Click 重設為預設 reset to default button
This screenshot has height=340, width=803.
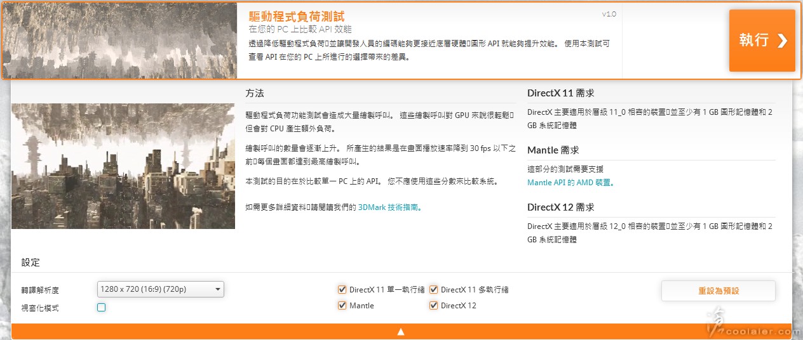(x=719, y=291)
